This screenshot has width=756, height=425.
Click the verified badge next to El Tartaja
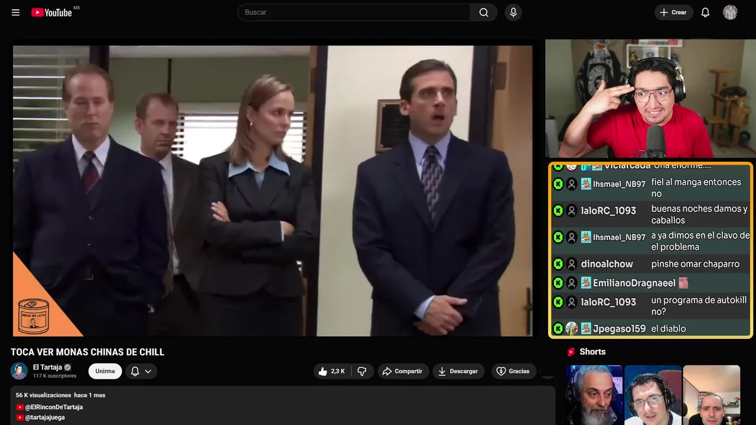pos(67,367)
